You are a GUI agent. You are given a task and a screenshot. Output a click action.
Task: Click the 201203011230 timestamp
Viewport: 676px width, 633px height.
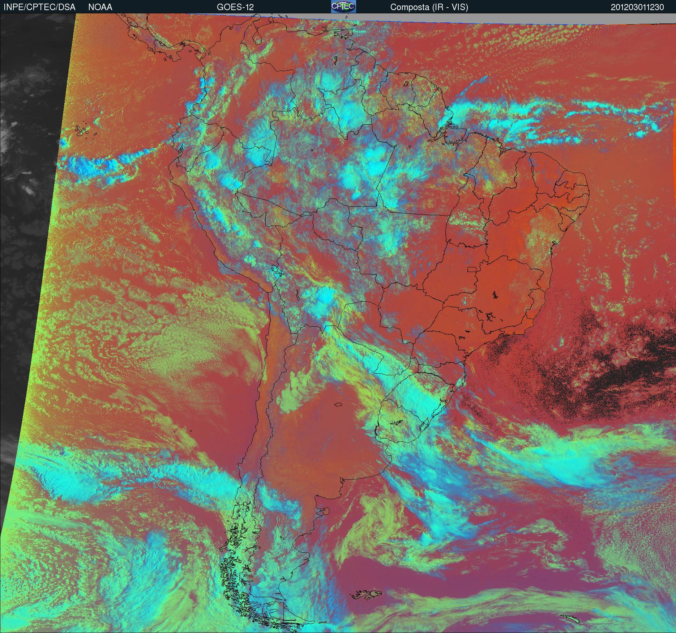click(x=637, y=7)
